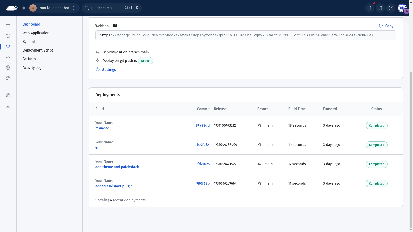Focus the Quick search field
The height and width of the screenshot is (232, 413).
tap(112, 8)
